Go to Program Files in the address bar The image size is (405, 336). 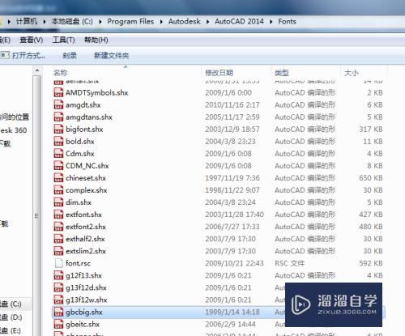coord(130,21)
